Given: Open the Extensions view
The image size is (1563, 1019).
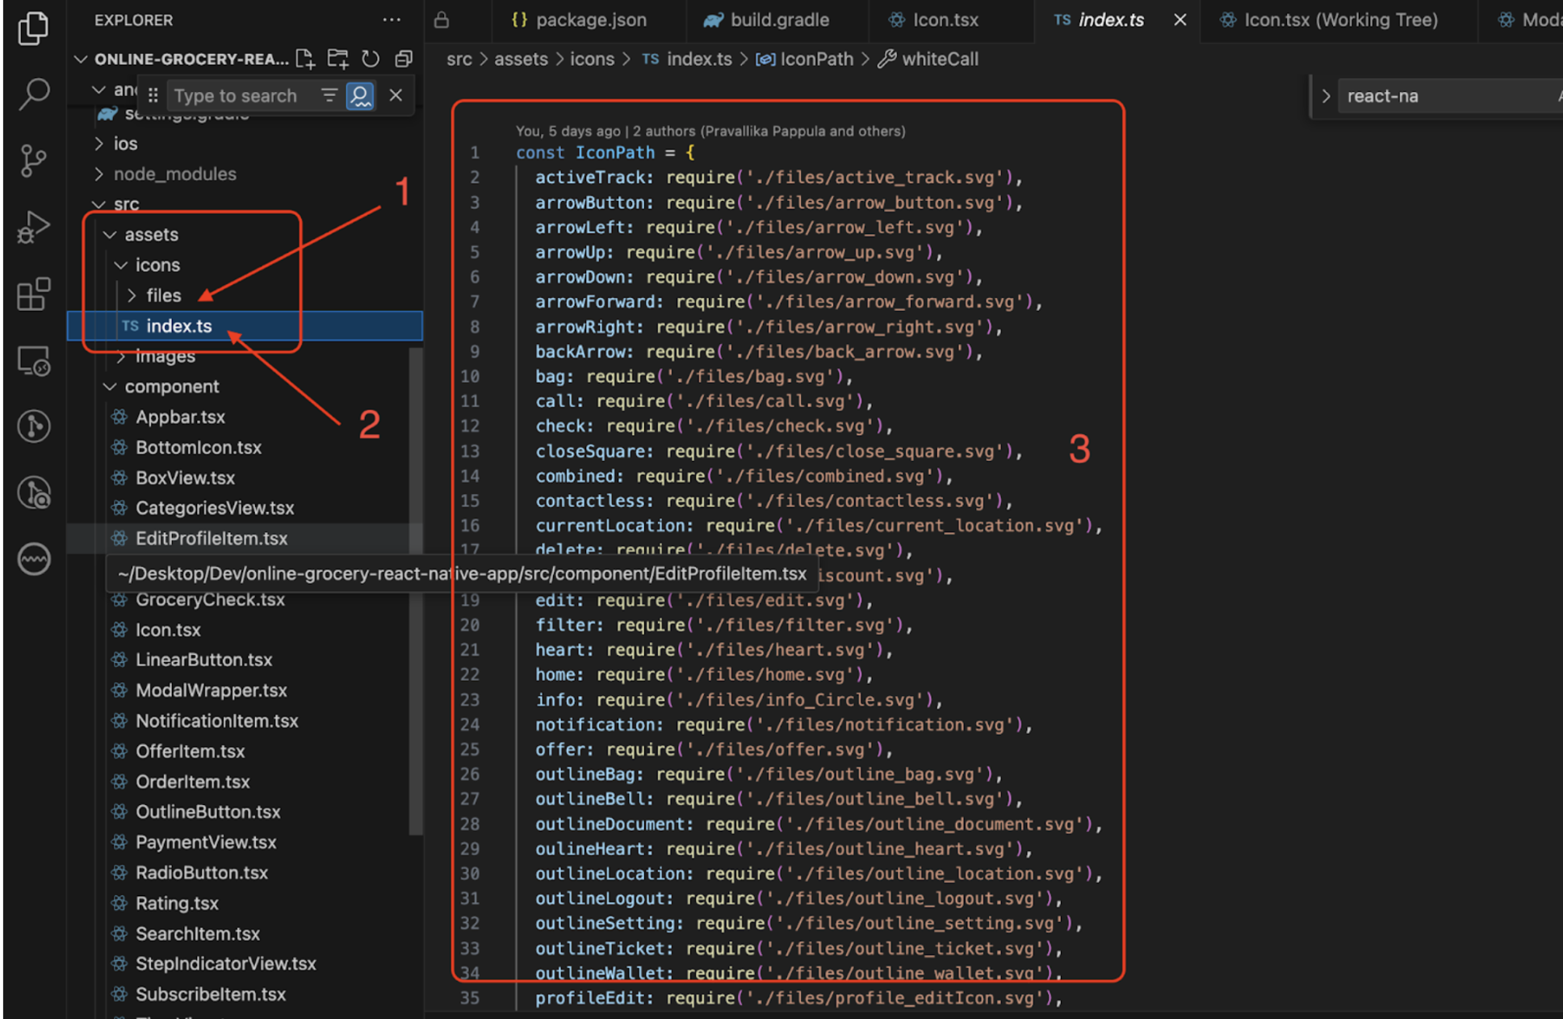Looking at the screenshot, I should click(33, 294).
